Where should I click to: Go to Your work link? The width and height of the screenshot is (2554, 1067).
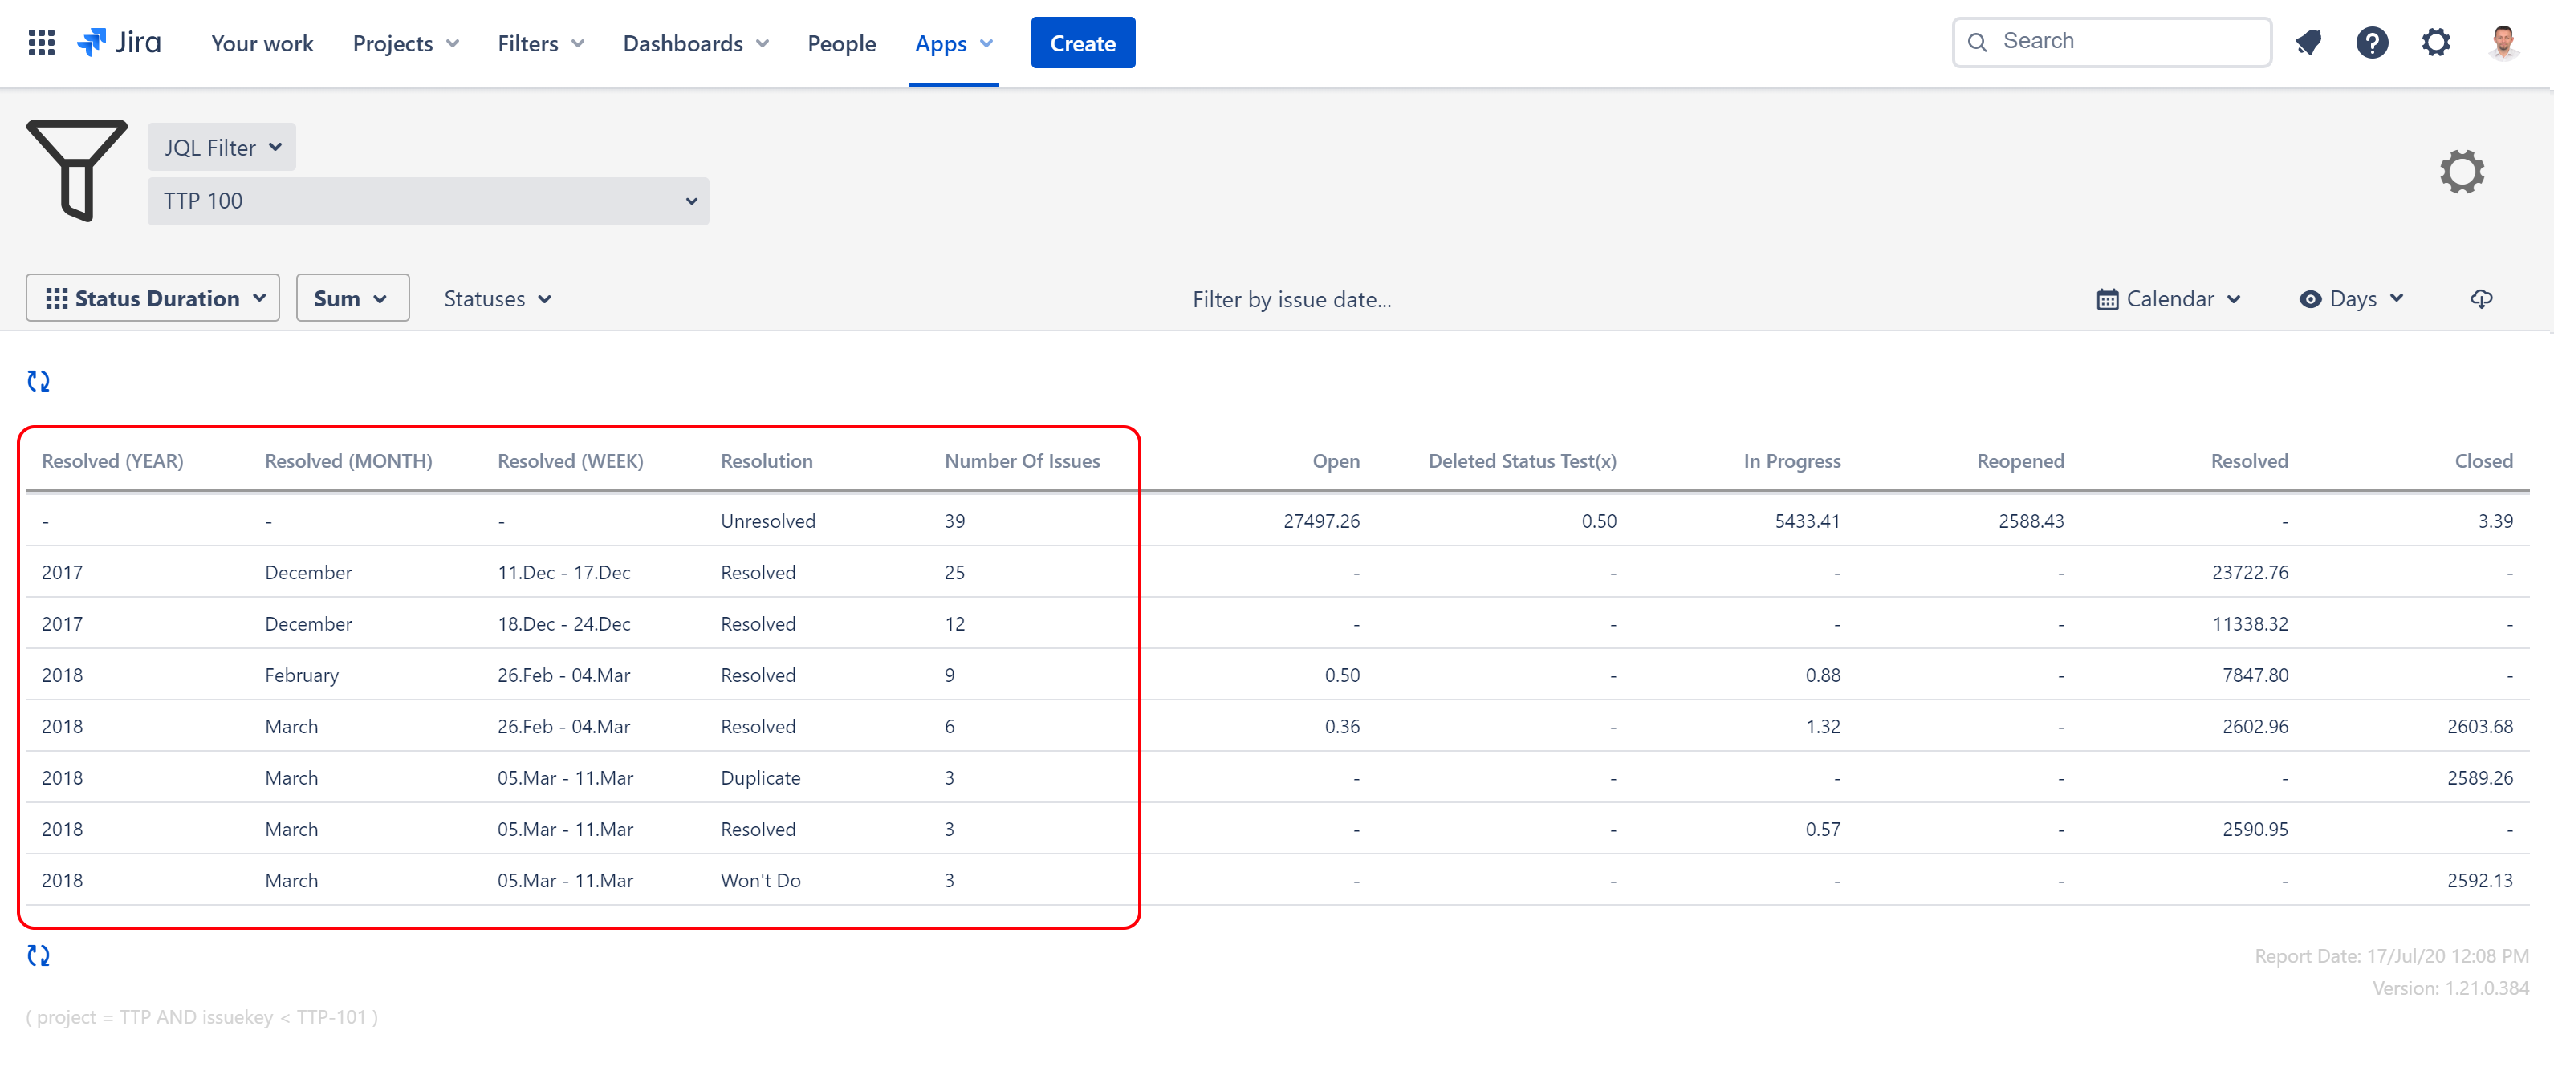(262, 43)
